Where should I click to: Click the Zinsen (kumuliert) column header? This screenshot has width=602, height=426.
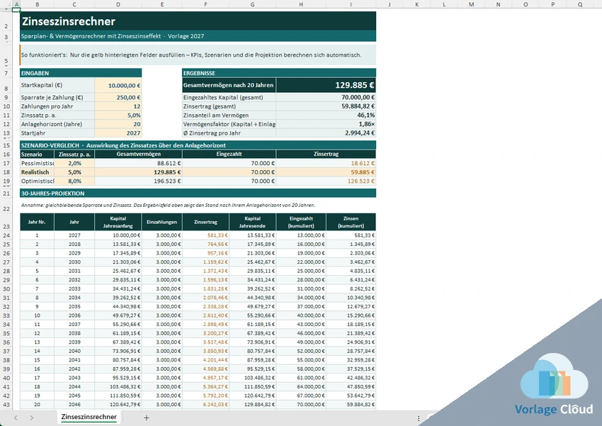point(351,222)
